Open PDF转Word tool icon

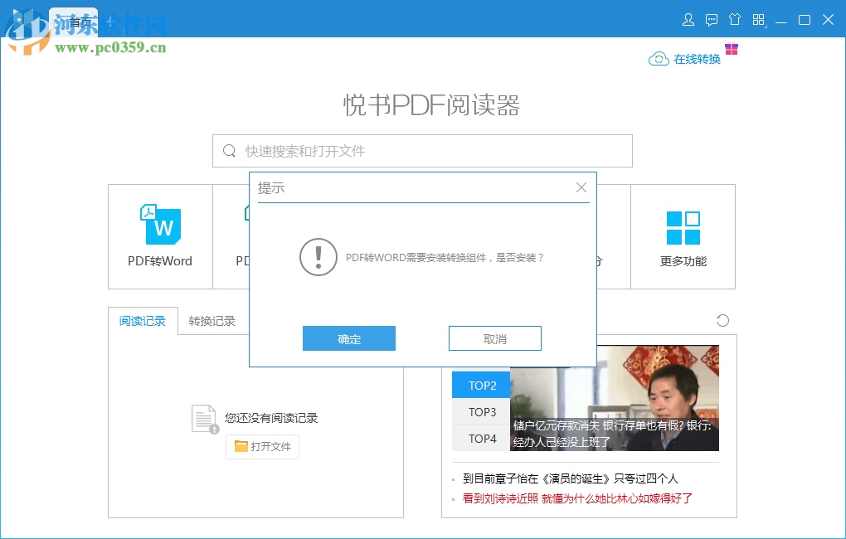pyautogui.click(x=161, y=224)
